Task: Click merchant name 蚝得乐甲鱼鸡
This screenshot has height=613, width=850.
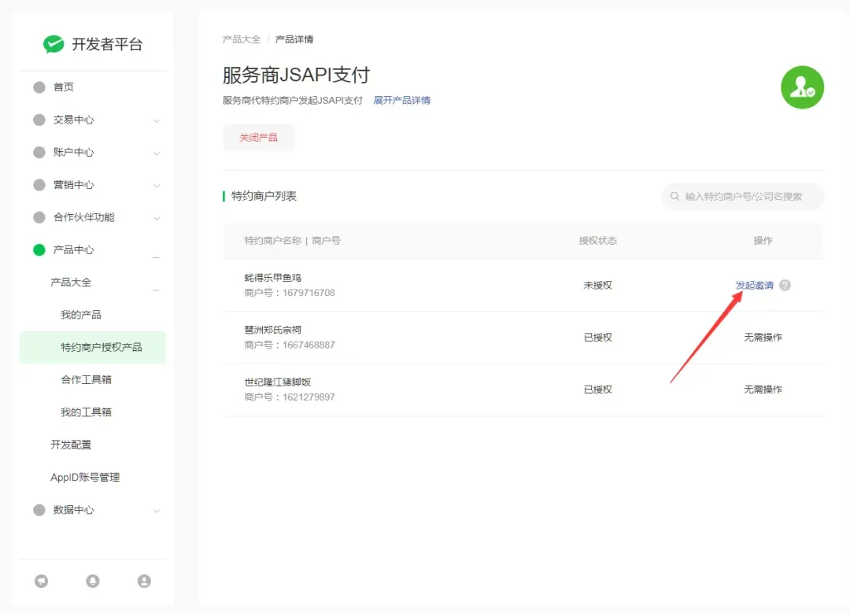Action: [x=272, y=278]
